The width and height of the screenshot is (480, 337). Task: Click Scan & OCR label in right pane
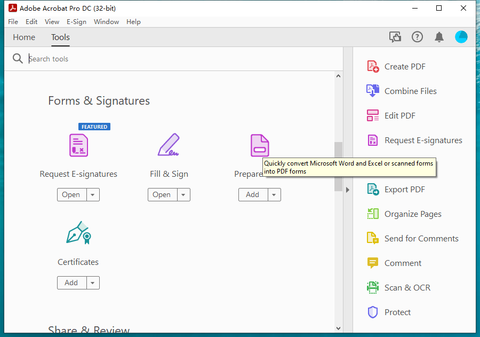click(407, 288)
